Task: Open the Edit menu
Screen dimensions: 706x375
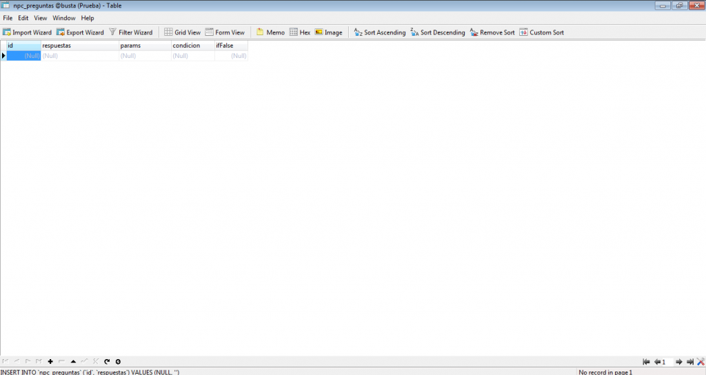Action: (x=23, y=18)
